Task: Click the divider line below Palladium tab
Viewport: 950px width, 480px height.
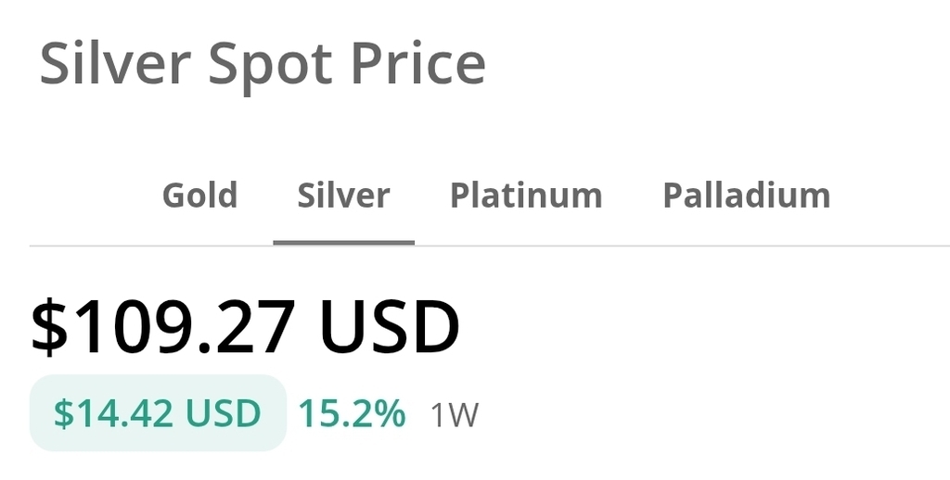Action: click(x=746, y=246)
